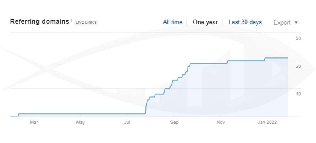Show the Last 30 days range

click(x=245, y=22)
